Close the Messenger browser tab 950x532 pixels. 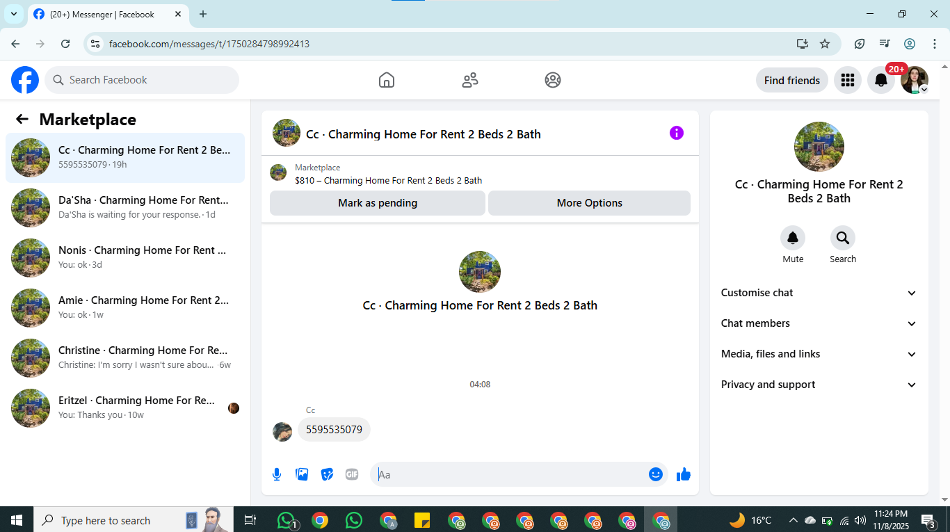[178, 14]
